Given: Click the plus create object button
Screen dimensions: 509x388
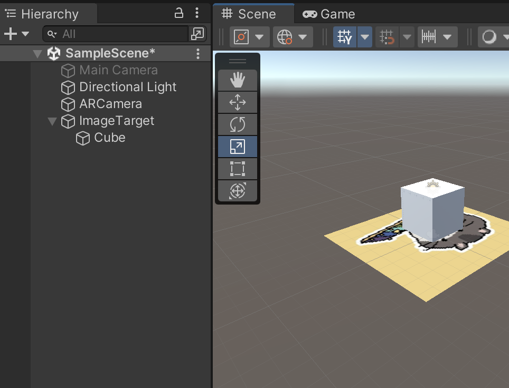Looking at the screenshot, I should coord(11,34).
